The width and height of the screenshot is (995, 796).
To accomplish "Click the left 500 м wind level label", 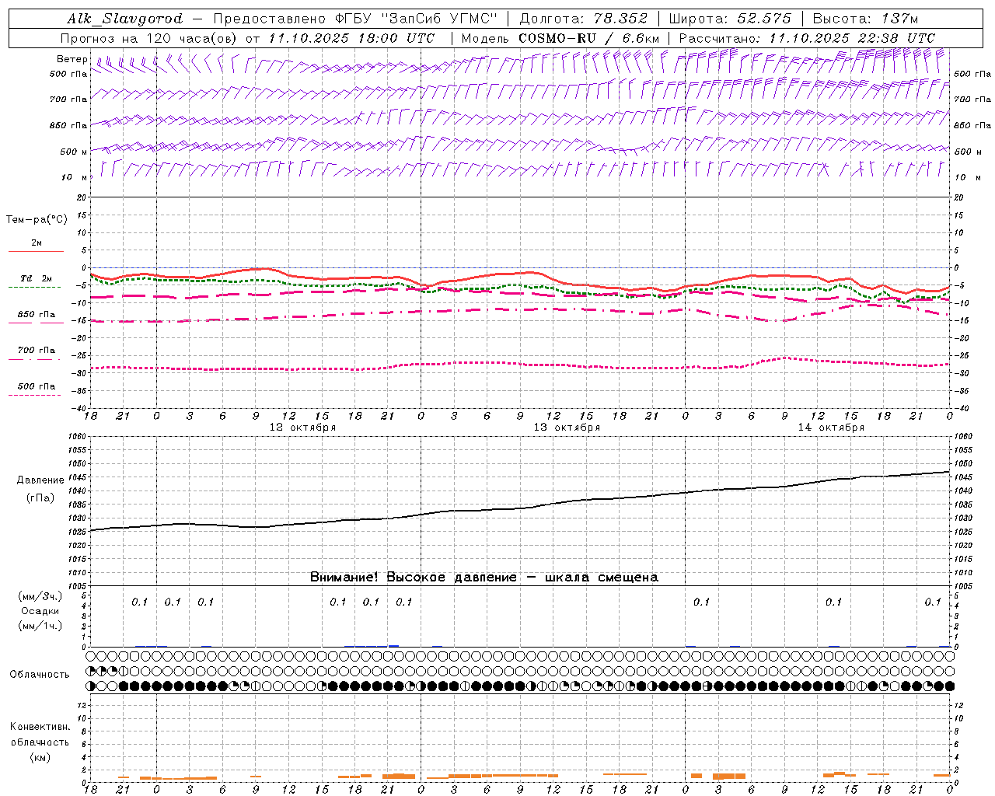I will (x=74, y=152).
